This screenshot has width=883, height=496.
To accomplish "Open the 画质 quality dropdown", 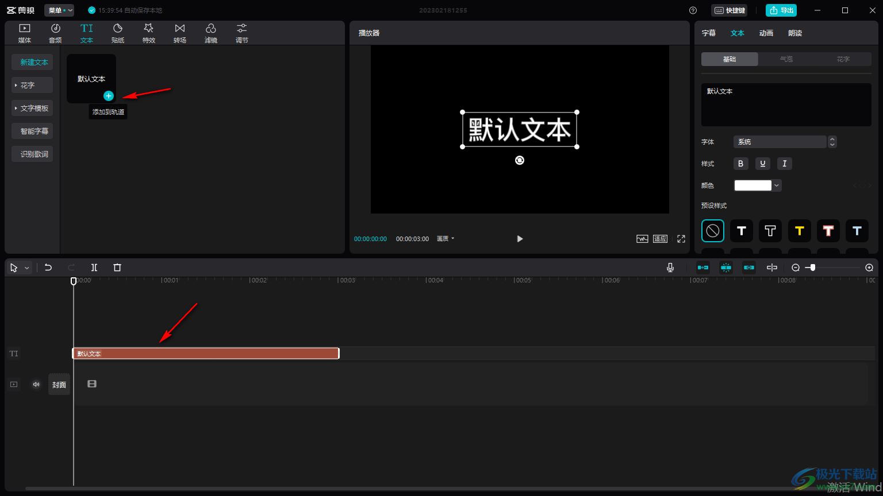I will click(x=445, y=239).
